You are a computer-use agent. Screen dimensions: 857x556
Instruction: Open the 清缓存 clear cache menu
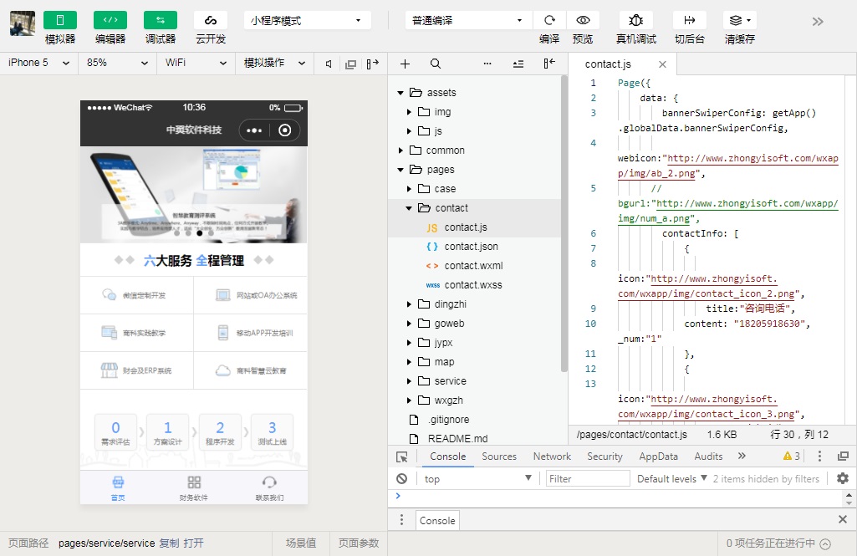coord(739,20)
